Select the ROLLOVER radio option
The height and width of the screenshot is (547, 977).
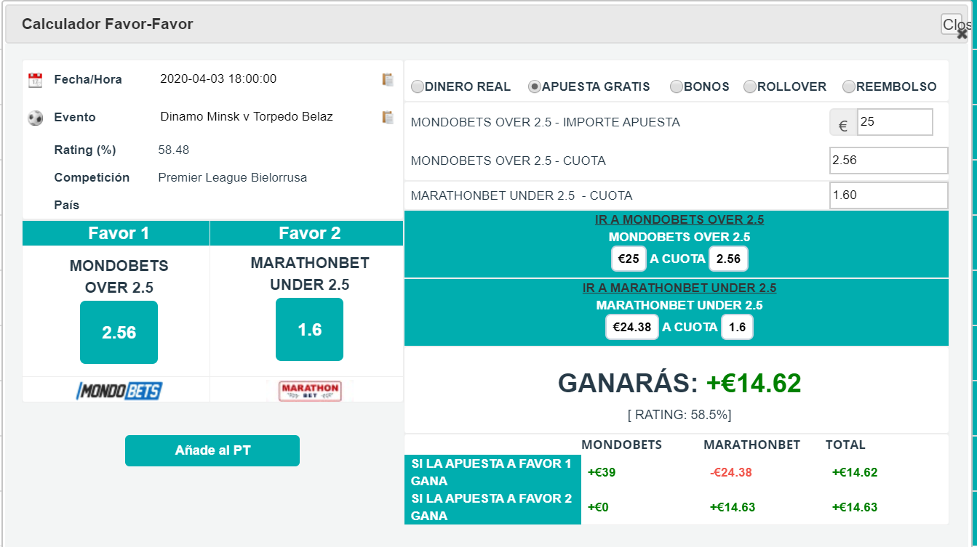coord(750,86)
